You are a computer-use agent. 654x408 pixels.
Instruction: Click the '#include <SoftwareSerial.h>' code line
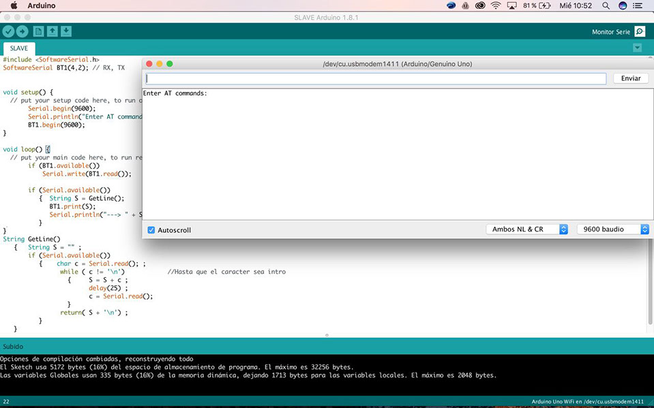pos(51,59)
